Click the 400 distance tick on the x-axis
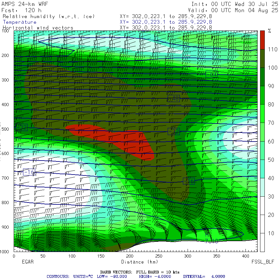 point(245,256)
